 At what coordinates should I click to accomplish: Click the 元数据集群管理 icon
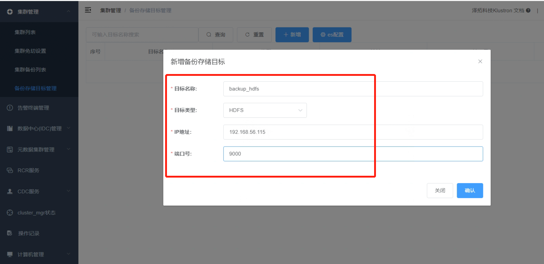pos(10,150)
